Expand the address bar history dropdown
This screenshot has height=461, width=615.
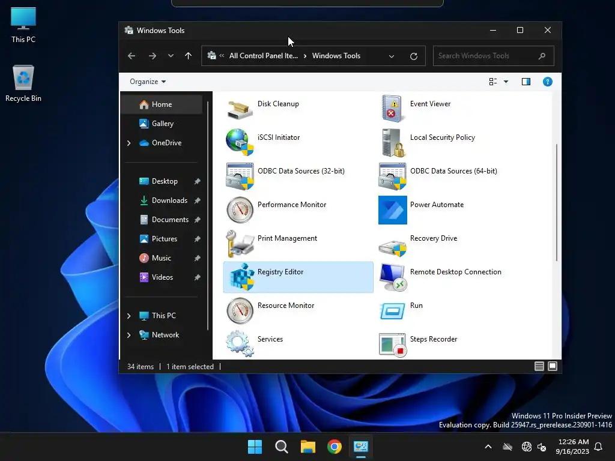click(x=392, y=56)
